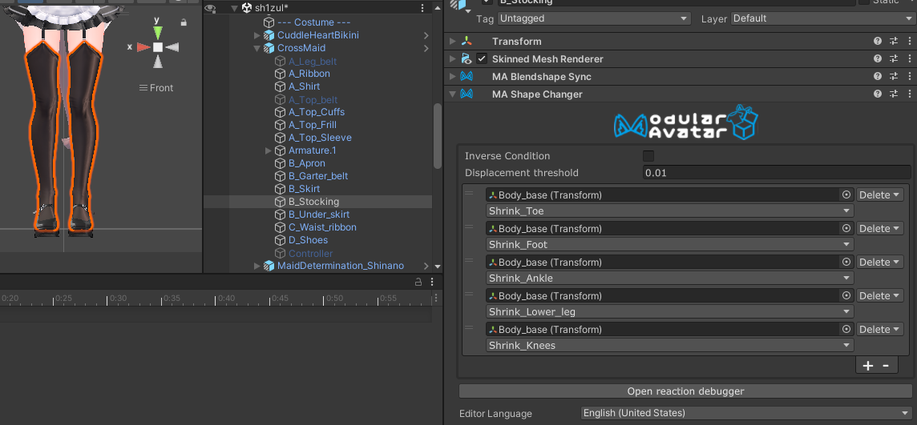917x425 pixels.
Task: Toggle scene visibility eye icon in hierarchy
Action: [211, 8]
